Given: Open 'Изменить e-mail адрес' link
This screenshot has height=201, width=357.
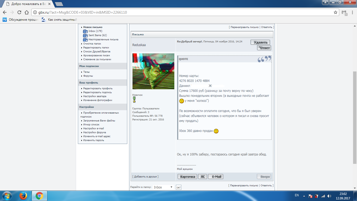Looking at the screenshot, I should pos(97,136).
